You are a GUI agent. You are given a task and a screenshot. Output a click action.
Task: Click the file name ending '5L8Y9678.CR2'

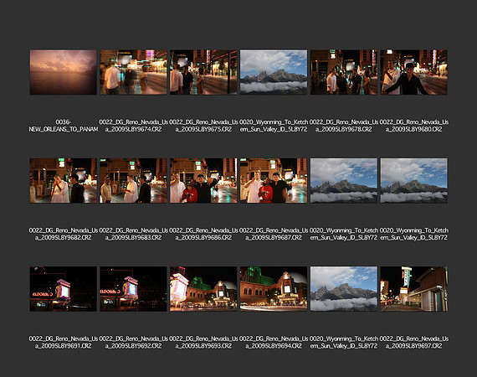point(344,126)
